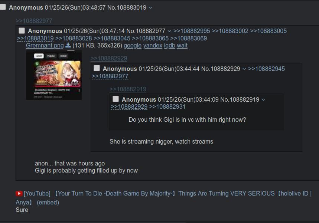Screen dimensions: 319x223
Task: Toggle the YouTube (embed) link
Action: [x=48, y=203]
